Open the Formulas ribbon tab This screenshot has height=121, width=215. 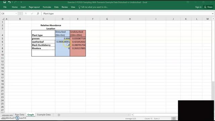[x=47, y=7]
